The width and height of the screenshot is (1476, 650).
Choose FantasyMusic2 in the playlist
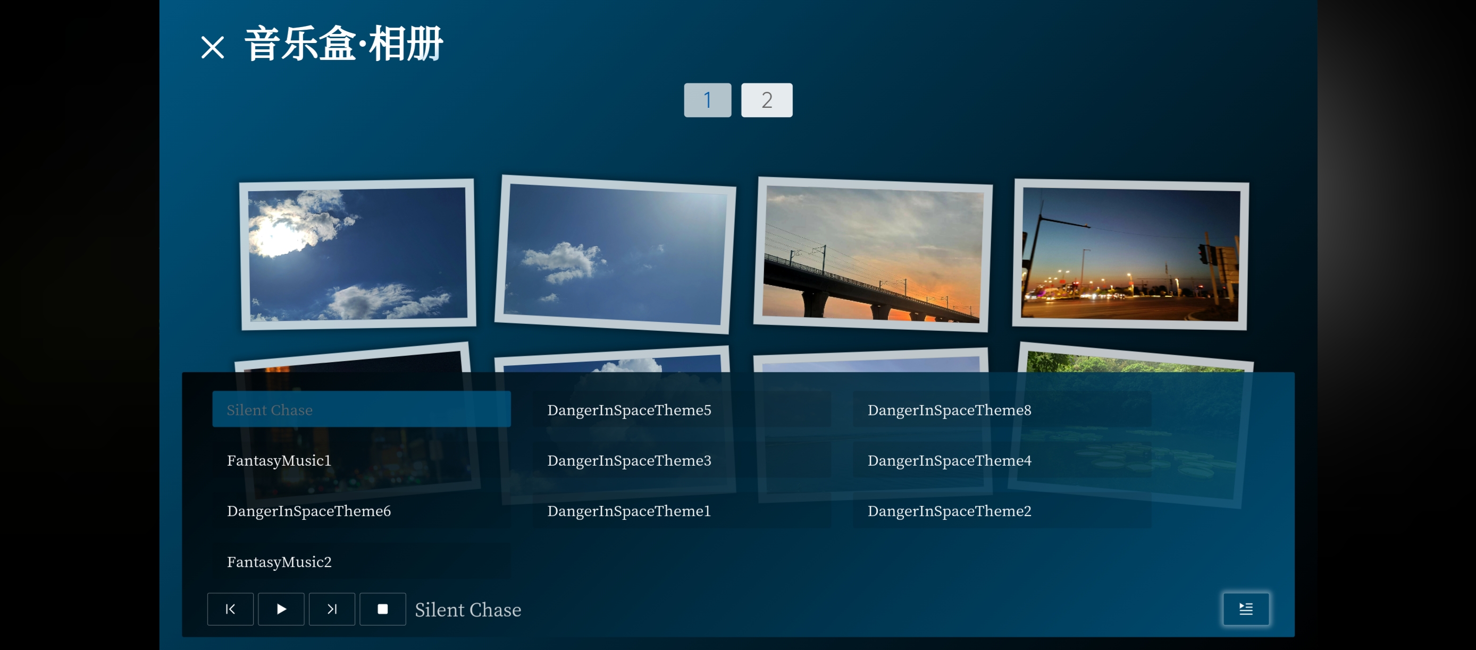point(362,561)
